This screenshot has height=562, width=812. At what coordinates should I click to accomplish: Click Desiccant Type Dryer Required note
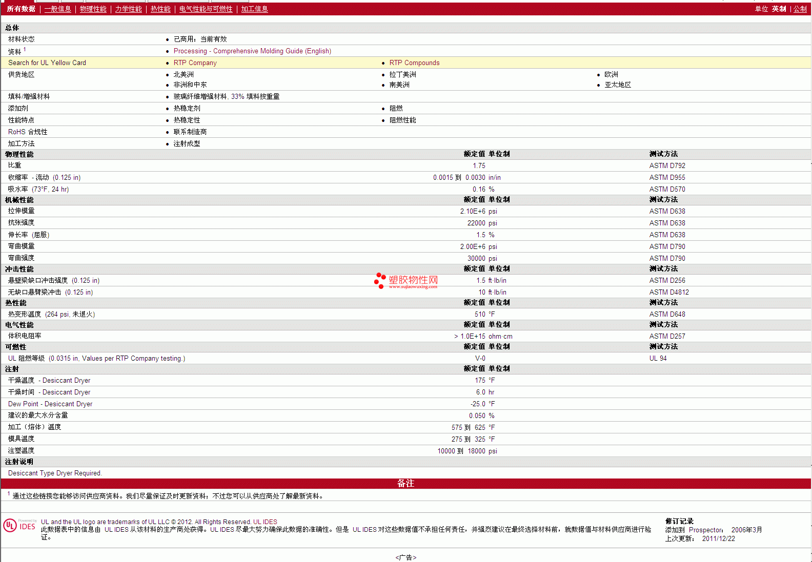(55, 473)
